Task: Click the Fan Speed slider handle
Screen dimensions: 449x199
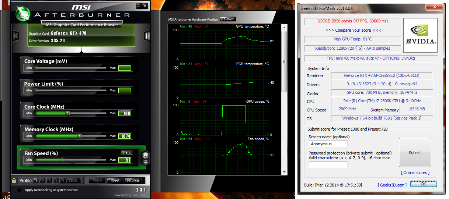Action: (x=62, y=160)
